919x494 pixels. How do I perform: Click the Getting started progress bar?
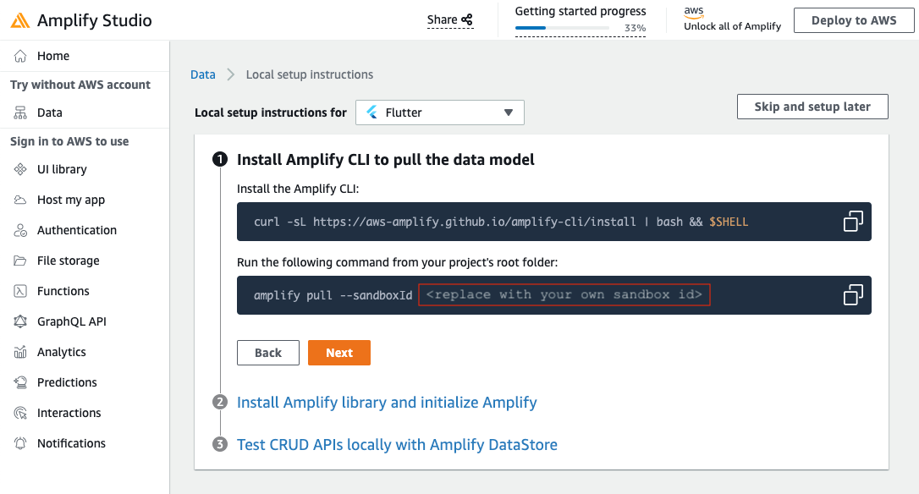(562, 28)
